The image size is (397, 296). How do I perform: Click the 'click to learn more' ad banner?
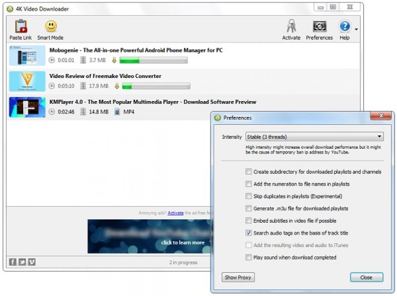[x=150, y=236]
